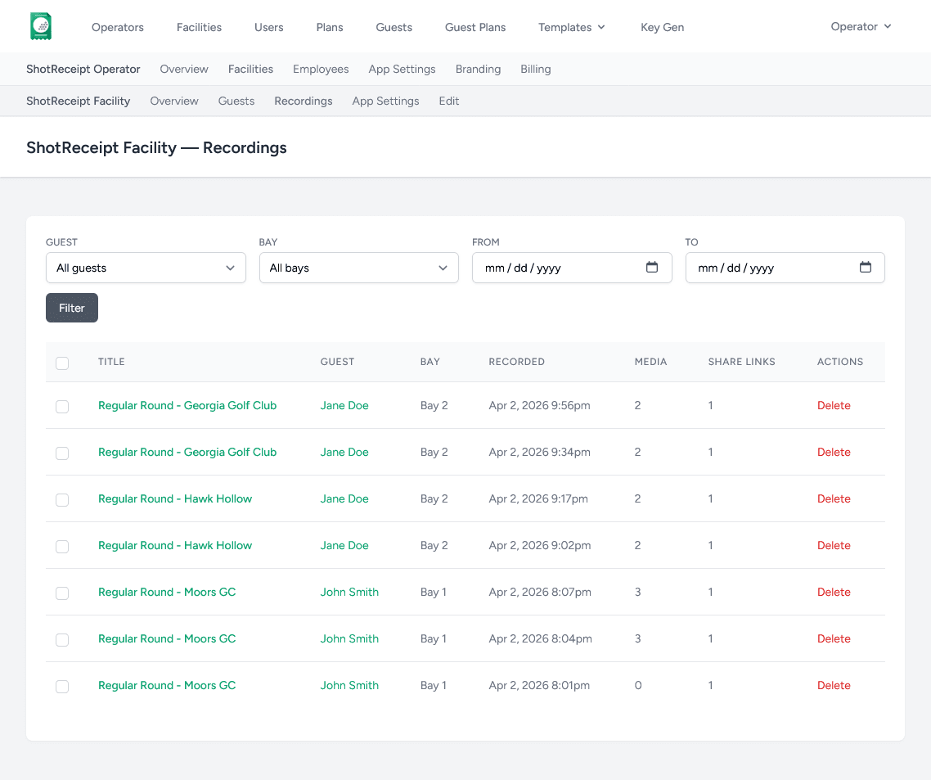
Task: Open the calendar picker for the TO date
Action: coord(866,268)
